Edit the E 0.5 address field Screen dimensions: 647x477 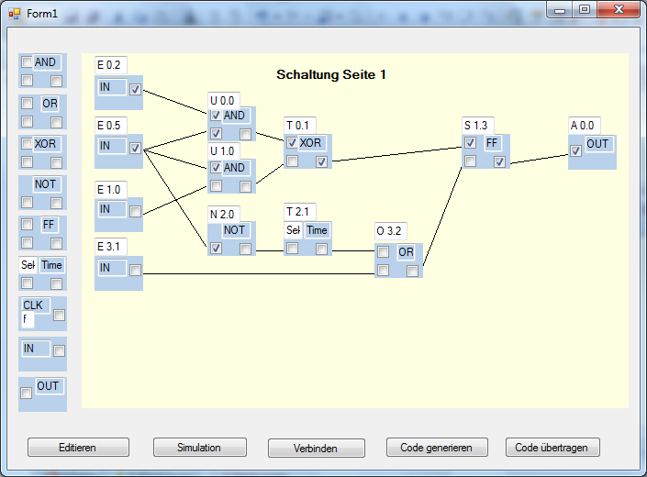point(110,126)
